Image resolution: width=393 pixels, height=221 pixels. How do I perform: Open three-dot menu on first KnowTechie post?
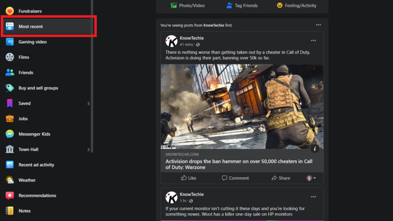coord(313,41)
